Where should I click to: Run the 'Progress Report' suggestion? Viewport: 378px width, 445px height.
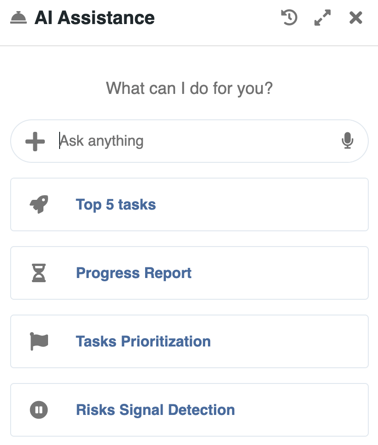[x=134, y=273]
